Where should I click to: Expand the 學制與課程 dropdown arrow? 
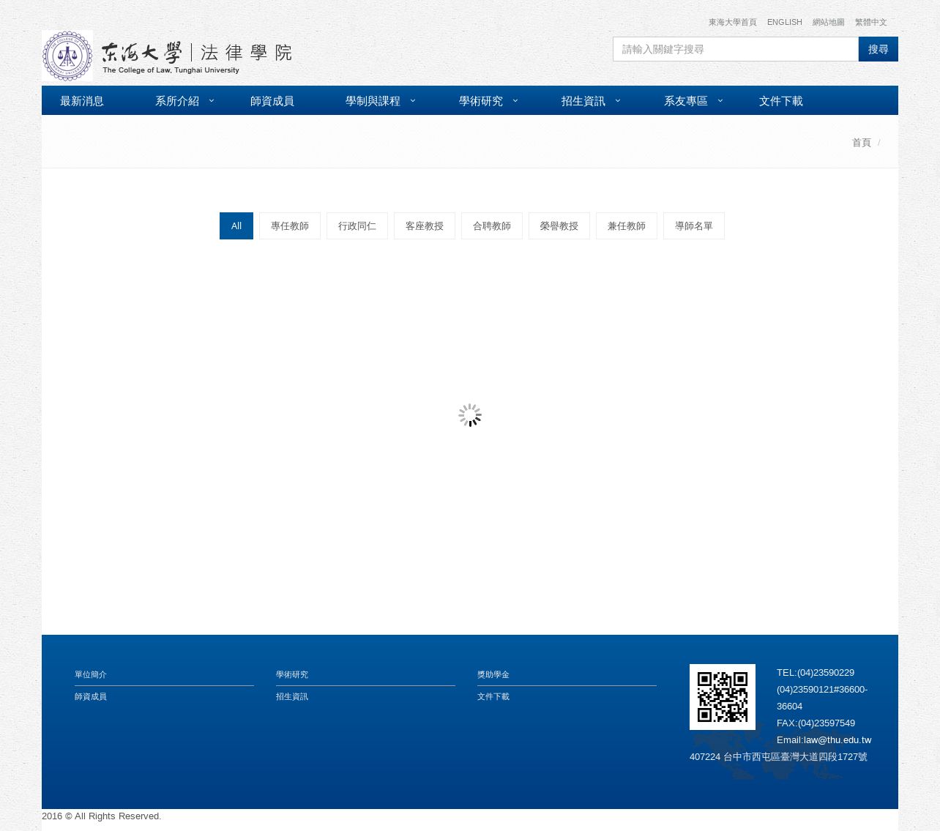point(413,101)
